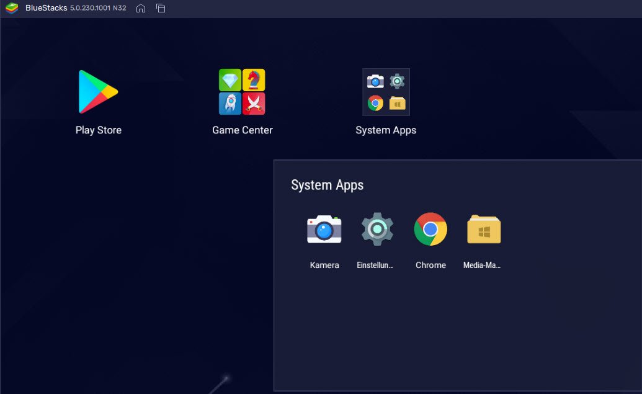Click the Einstellun... label text

[375, 265]
